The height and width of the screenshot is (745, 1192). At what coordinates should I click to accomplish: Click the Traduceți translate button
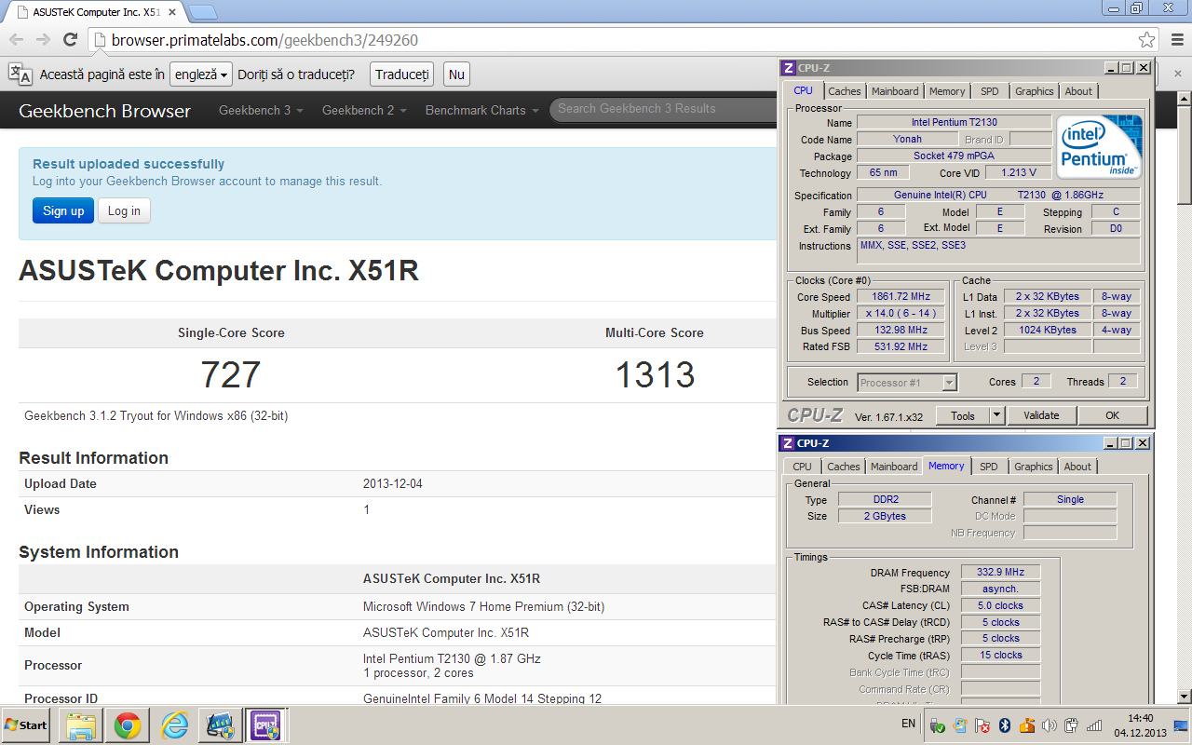pos(402,74)
